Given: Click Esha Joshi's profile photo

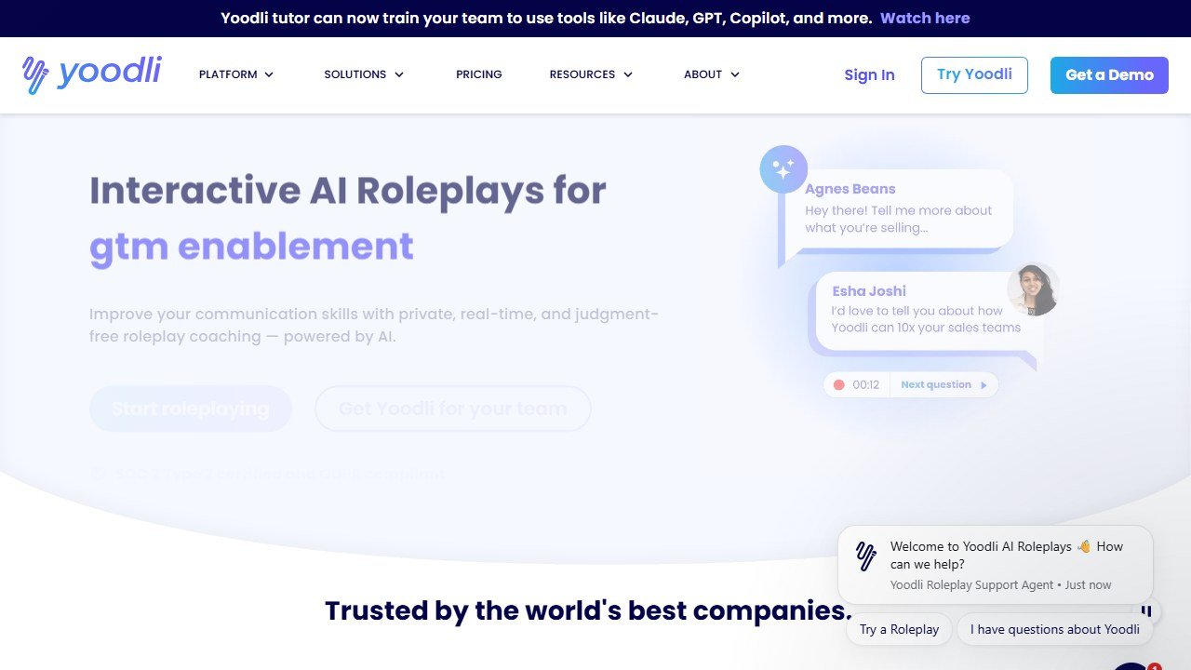Looking at the screenshot, I should click(1033, 289).
